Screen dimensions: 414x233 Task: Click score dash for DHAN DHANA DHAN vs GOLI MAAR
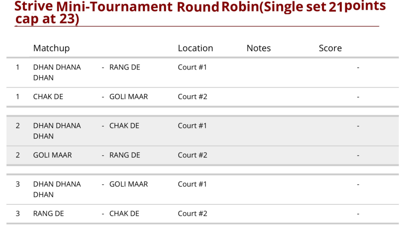click(358, 185)
